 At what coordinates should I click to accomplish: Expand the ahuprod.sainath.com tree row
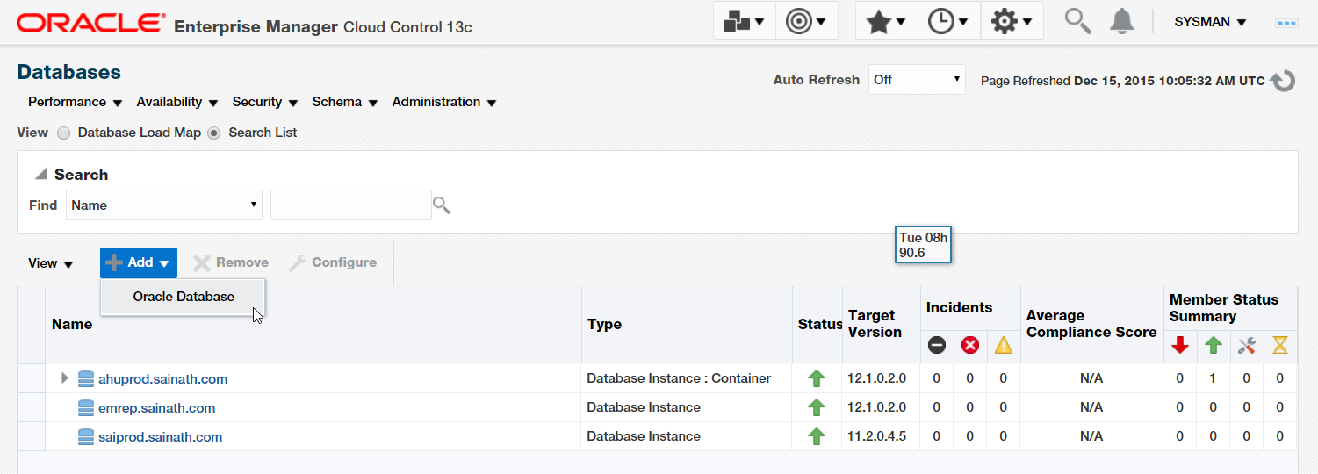point(64,378)
